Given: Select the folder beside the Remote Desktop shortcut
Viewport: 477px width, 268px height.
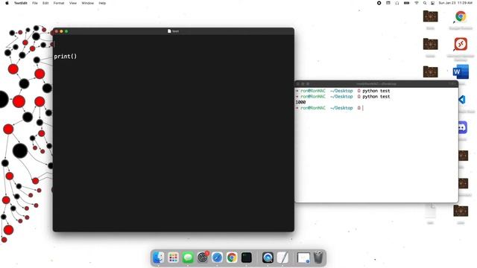Looking at the screenshot, I should (x=430, y=45).
